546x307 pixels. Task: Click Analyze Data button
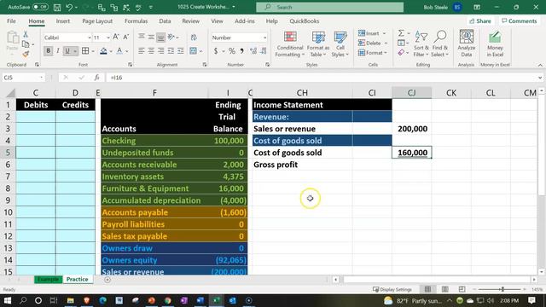tap(467, 43)
